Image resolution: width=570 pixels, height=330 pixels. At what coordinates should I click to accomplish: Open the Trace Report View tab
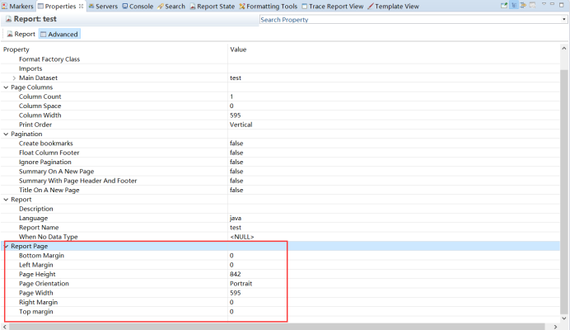[332, 7]
